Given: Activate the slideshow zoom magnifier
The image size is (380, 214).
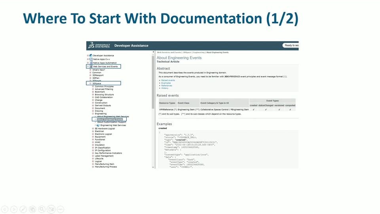Looking at the screenshot, I should pyautogui.click(x=42, y=209).
